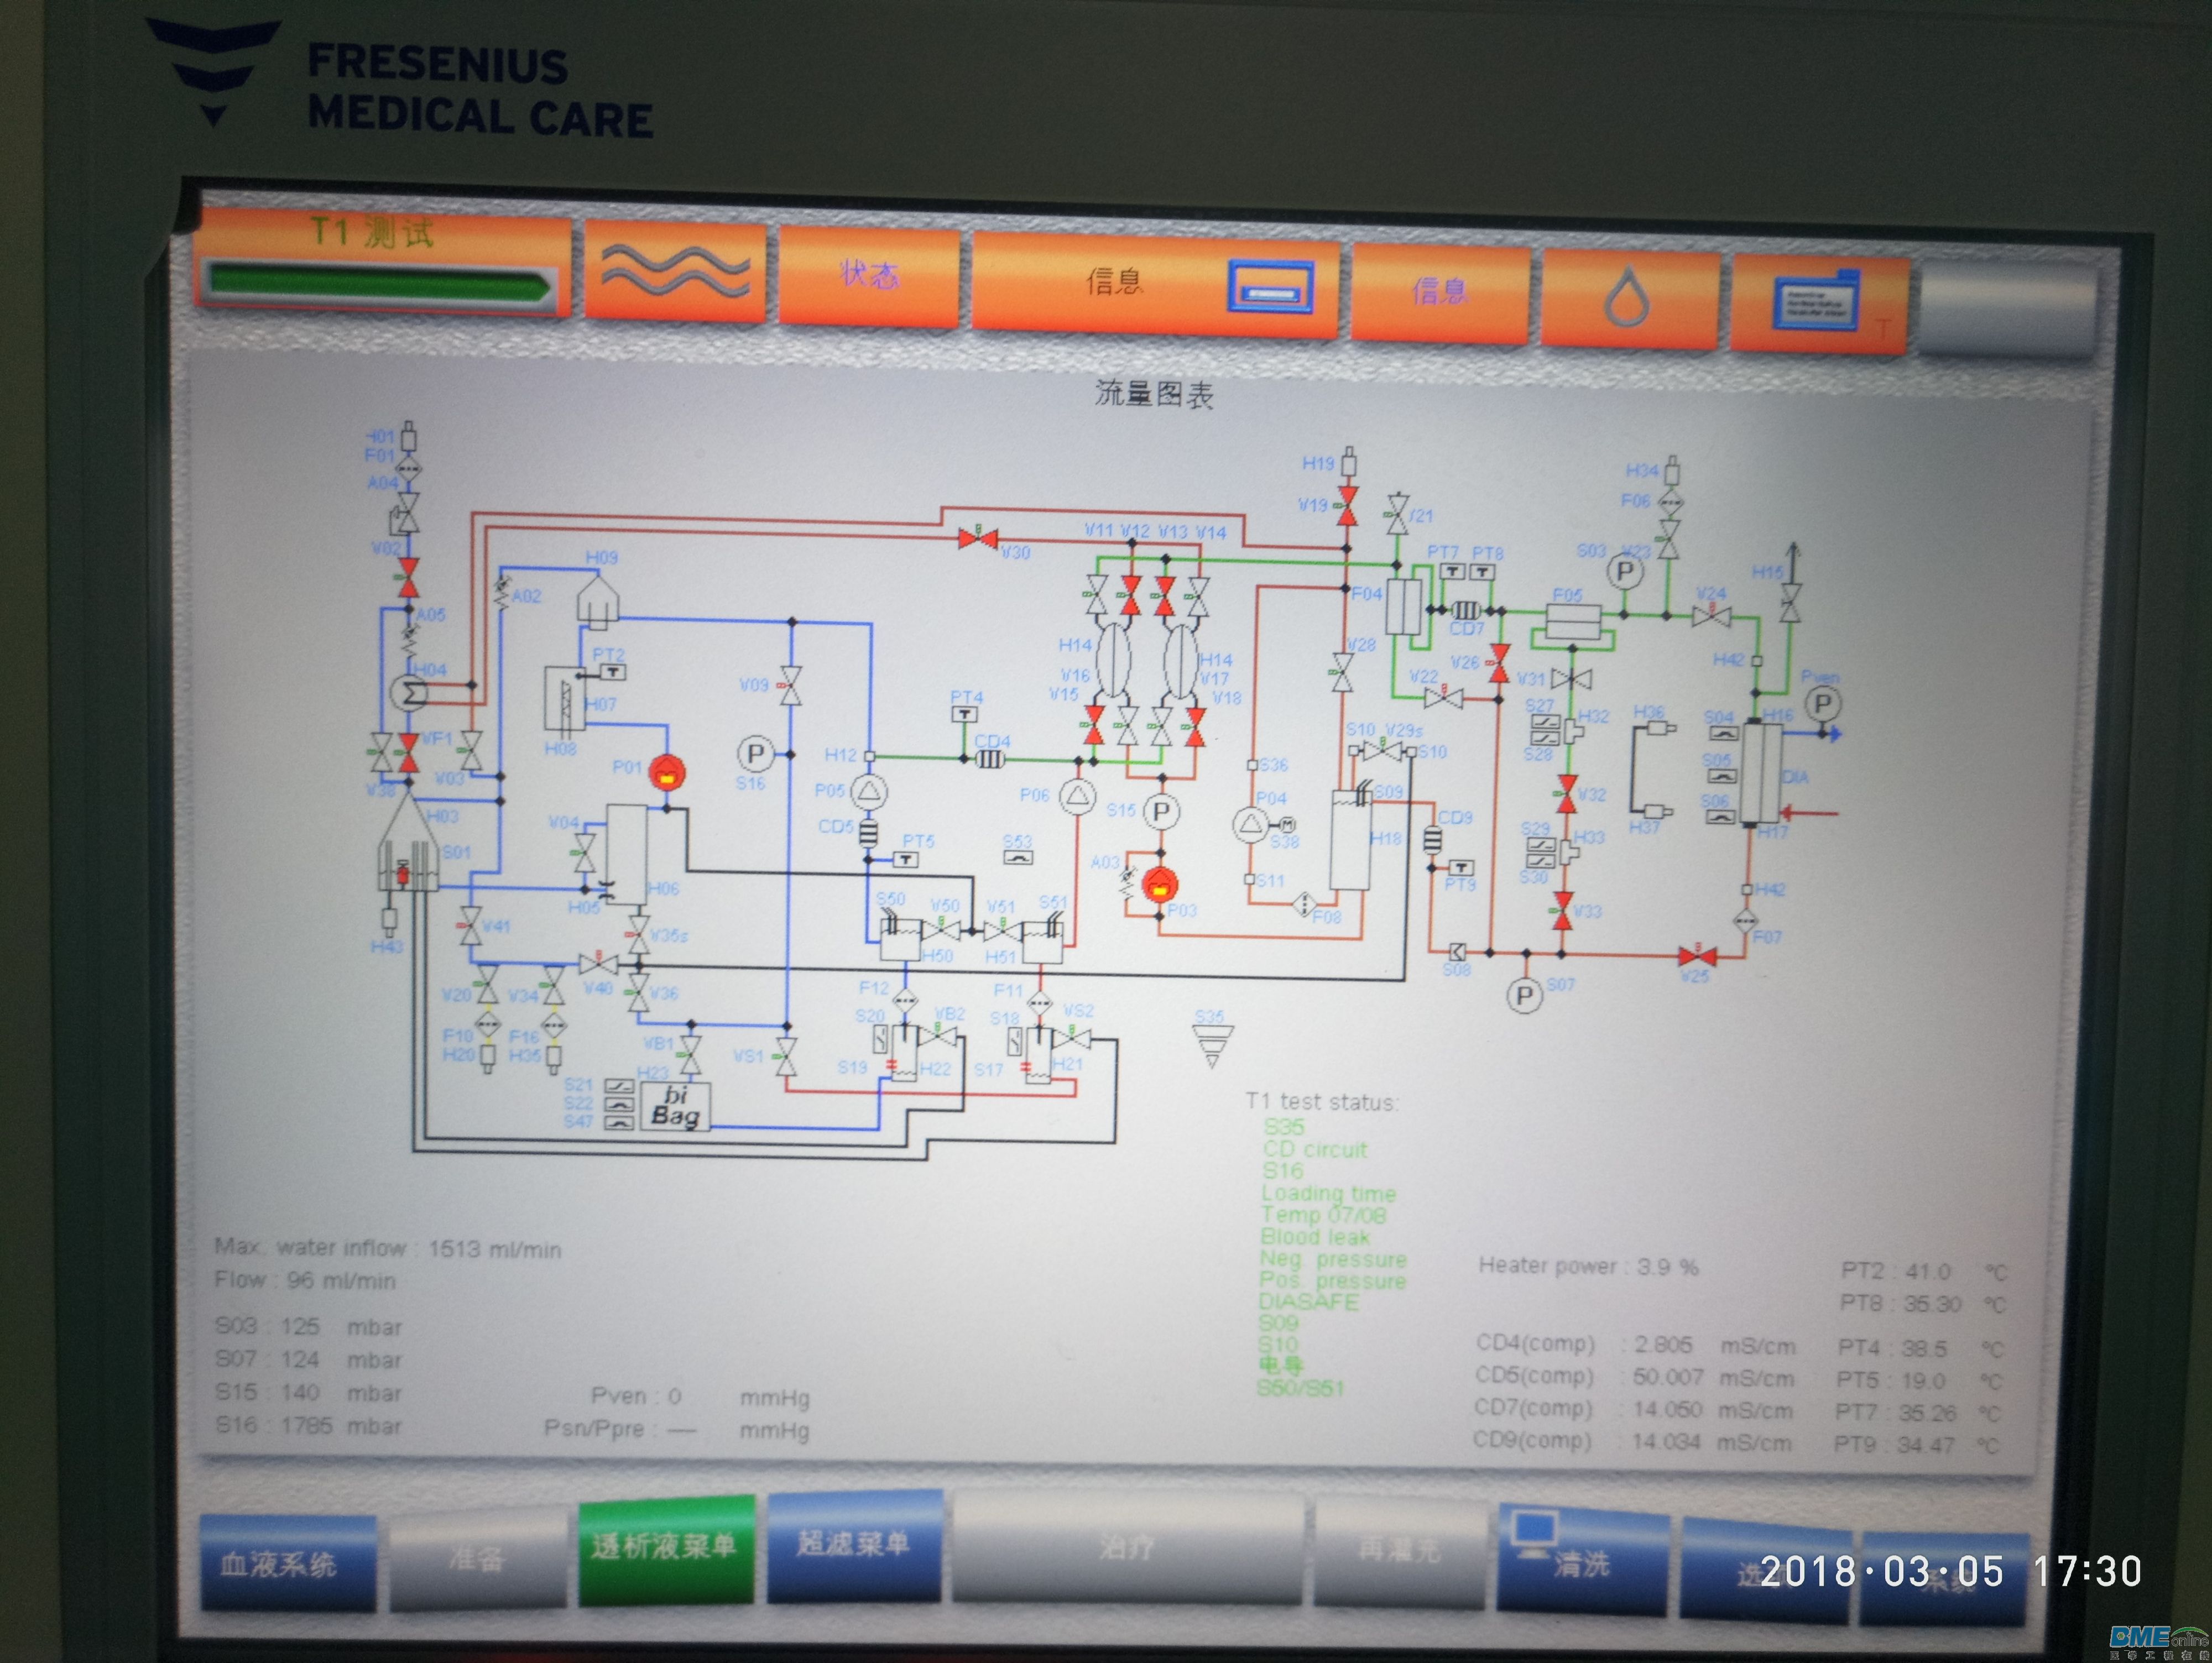Click the S16 pressure sensor P symbol
This screenshot has width=2212, height=1663.
click(x=756, y=754)
